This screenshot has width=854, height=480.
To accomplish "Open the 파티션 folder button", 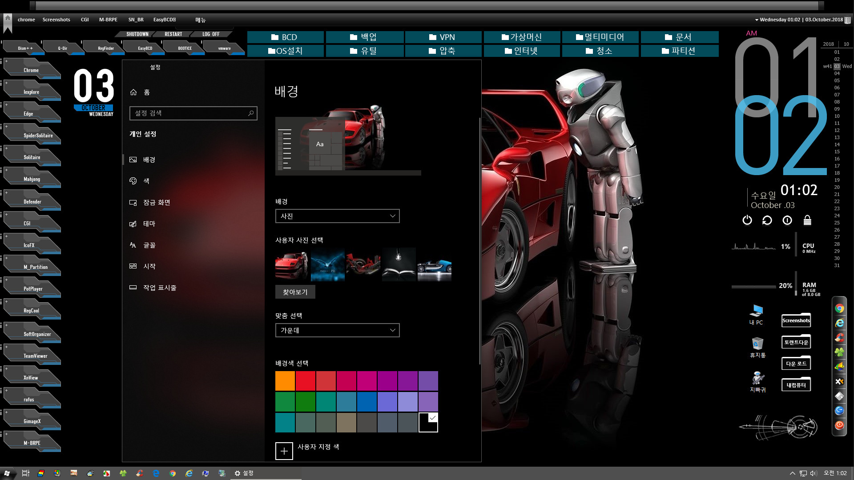I will point(680,51).
